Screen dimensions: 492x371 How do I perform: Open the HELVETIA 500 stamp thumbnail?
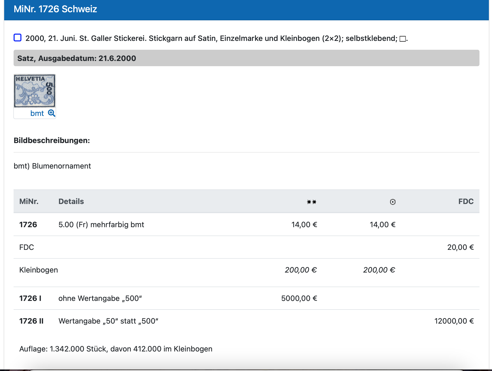point(34,91)
